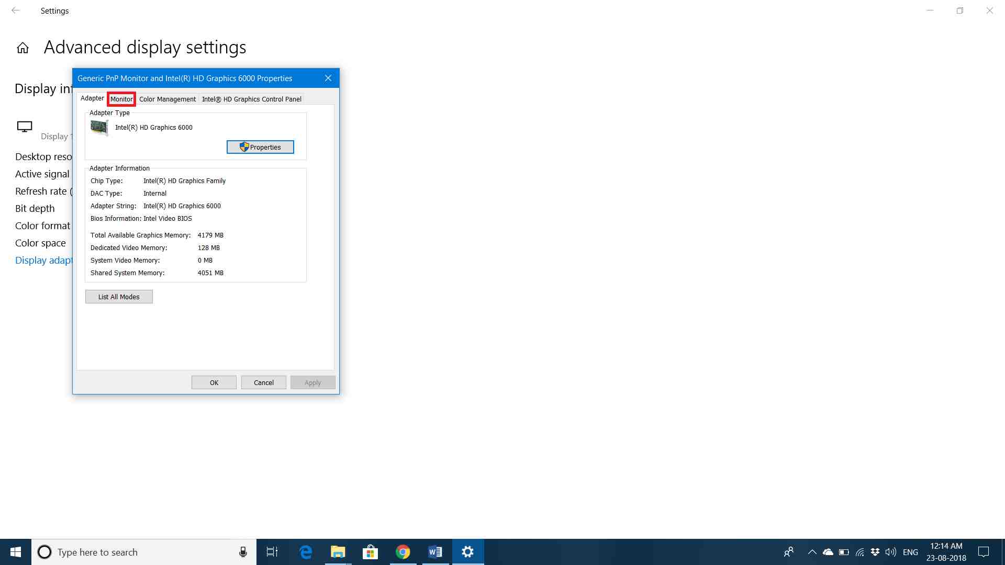1005x565 pixels.
Task: Click Settings gear in taskbar
Action: tap(468, 552)
